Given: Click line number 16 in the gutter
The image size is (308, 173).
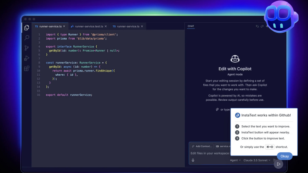Looking at the screenshot, I should coord(38,95).
